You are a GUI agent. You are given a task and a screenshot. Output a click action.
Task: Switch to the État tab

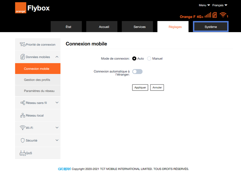66,27
